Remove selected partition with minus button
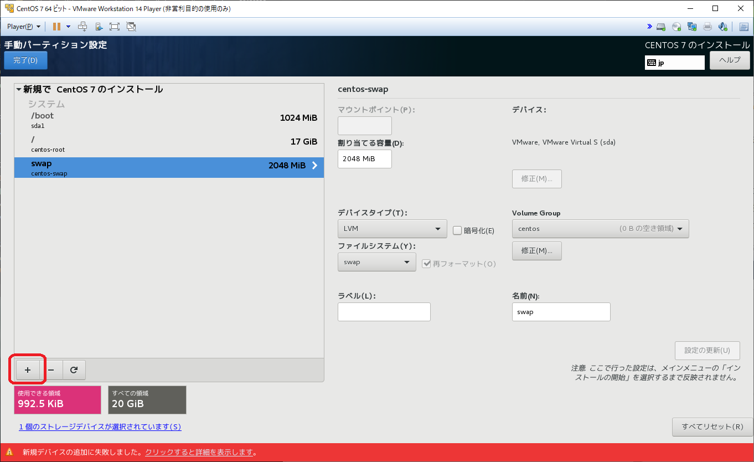The image size is (754, 462). [51, 369]
